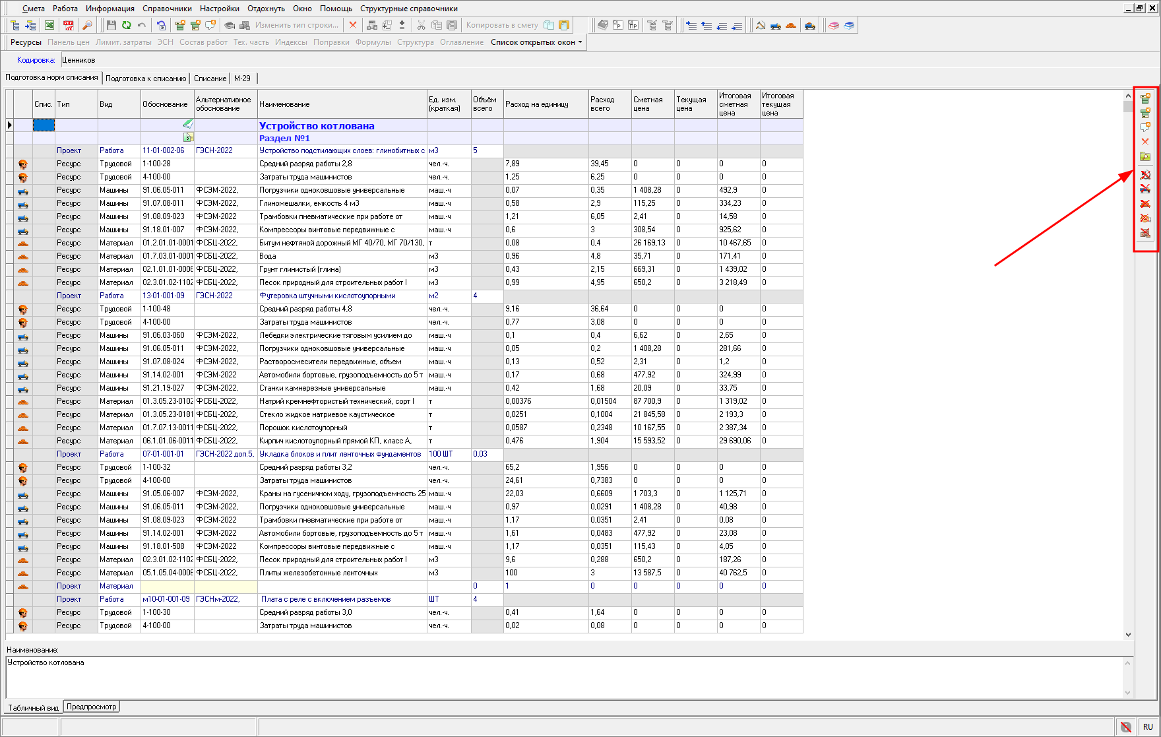Image resolution: width=1161 pixels, height=737 pixels.
Task: Click the save diskette icon
Action: click(x=111, y=26)
